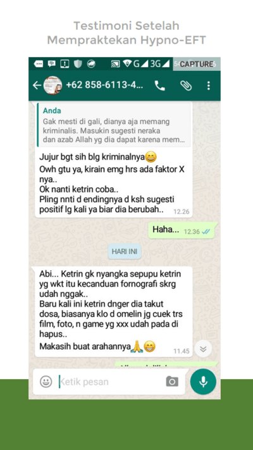Tap the BBM notification icon in status bar
Image resolution: width=253 pixels, height=450 pixels.
click(52, 64)
